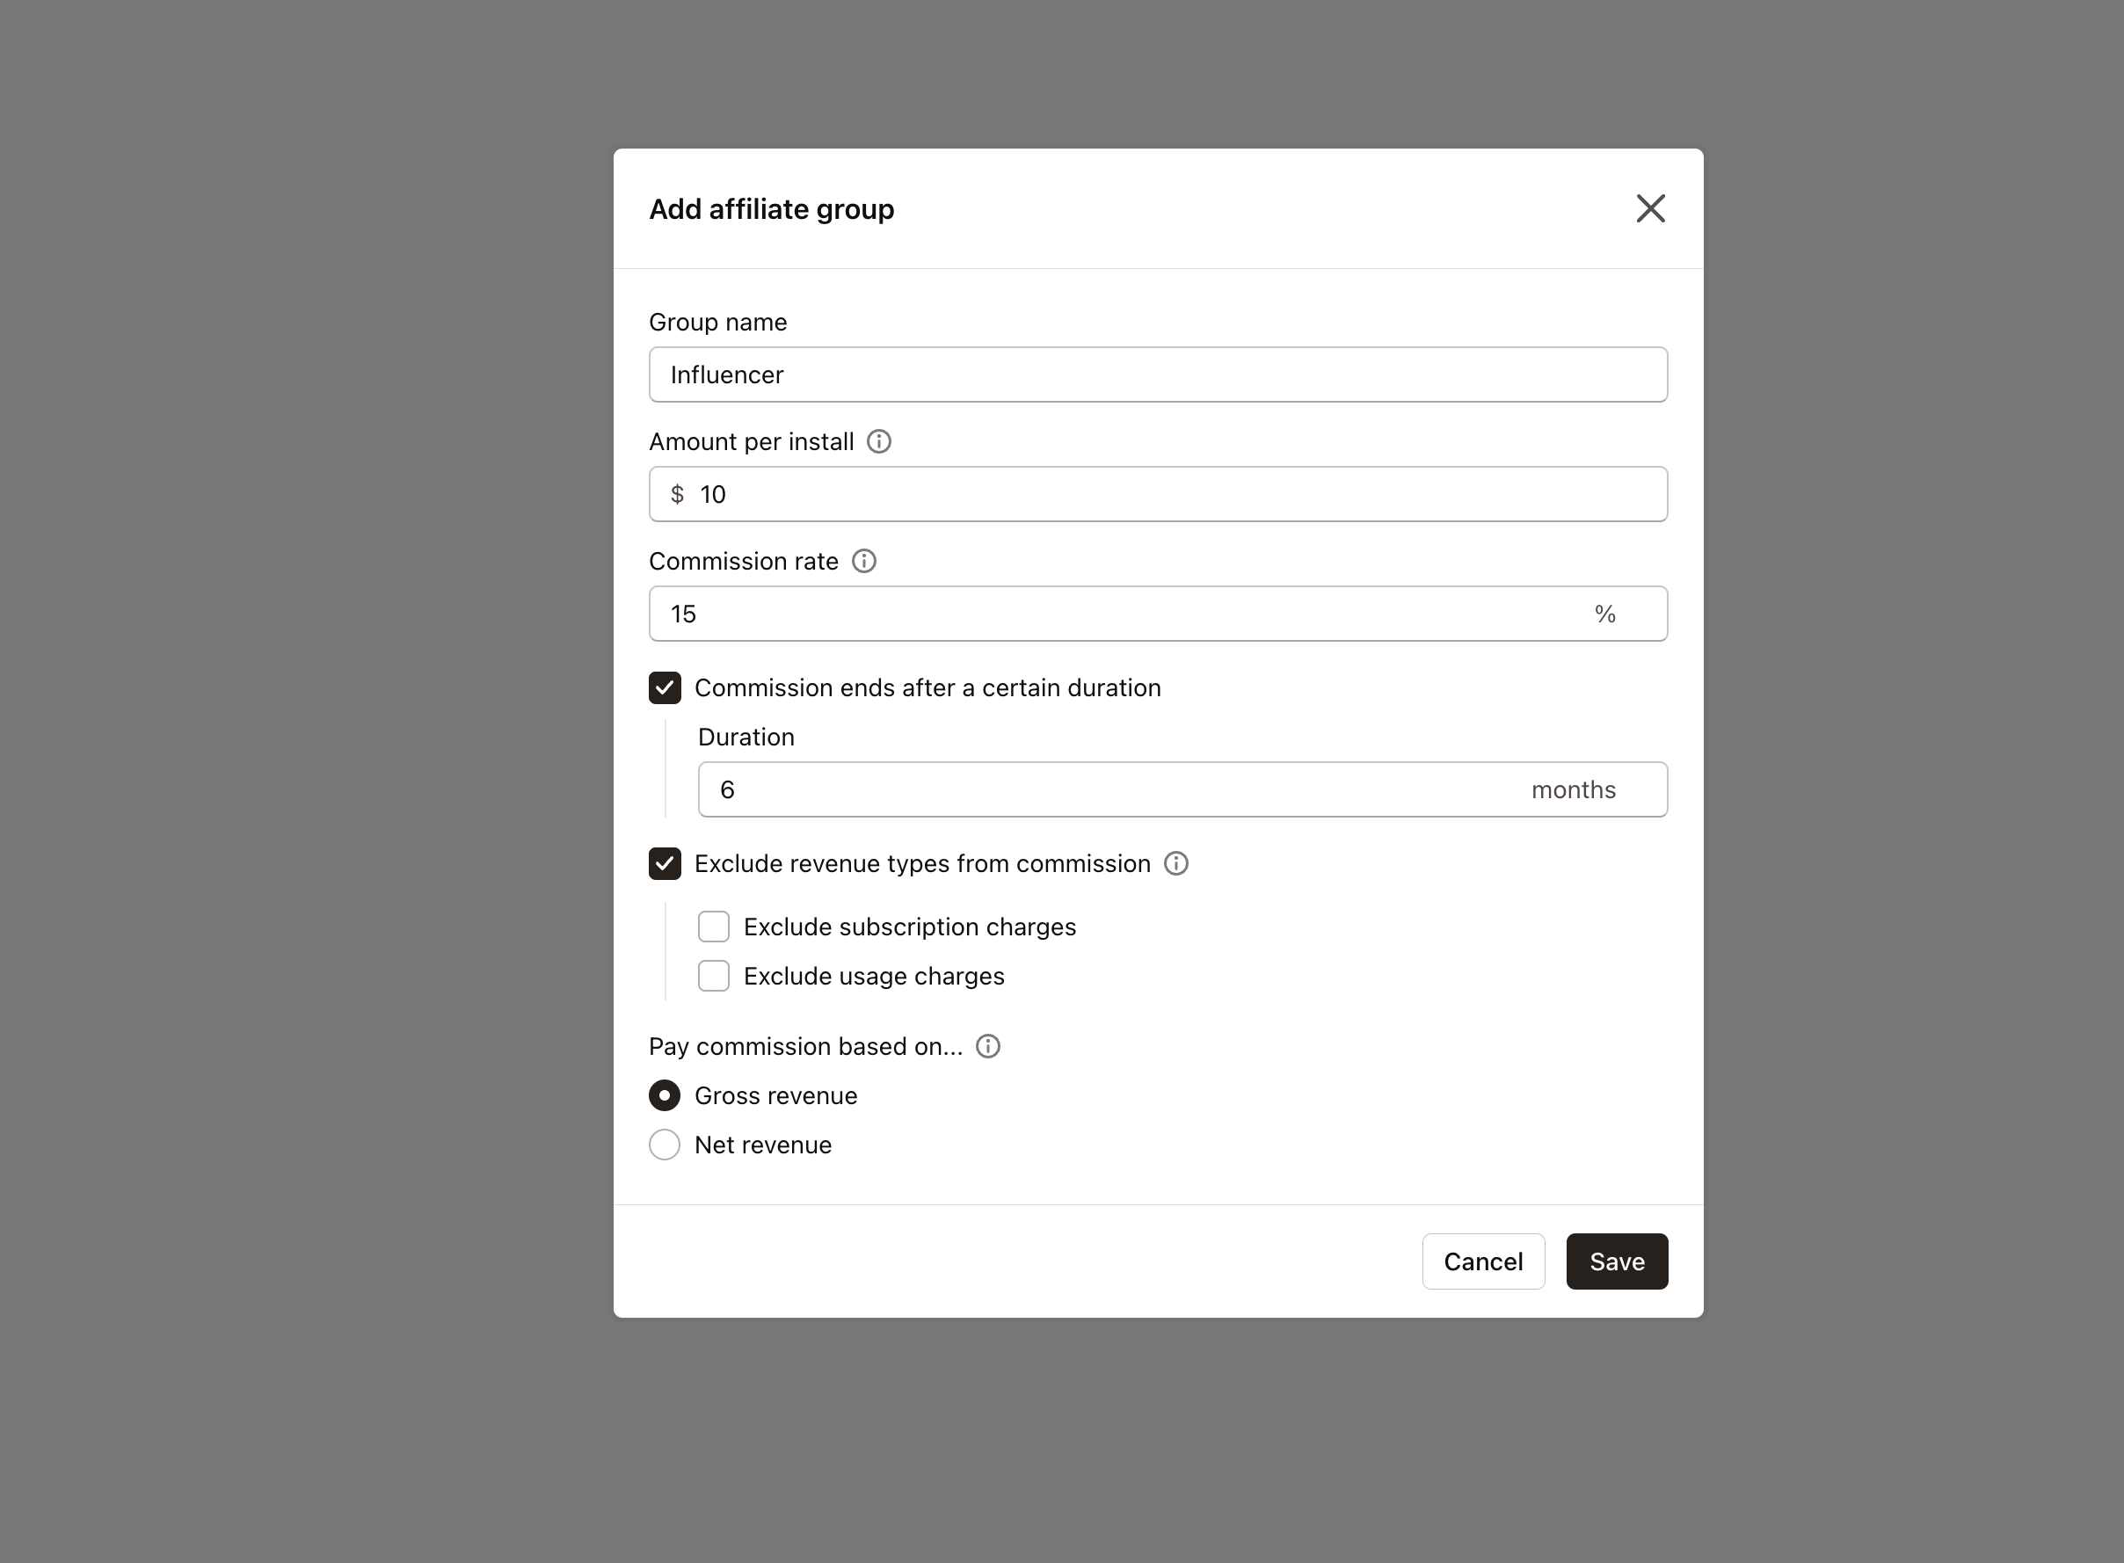Click the Pay commission based on info icon
Viewport: 2124px width, 1563px height.
988,1045
